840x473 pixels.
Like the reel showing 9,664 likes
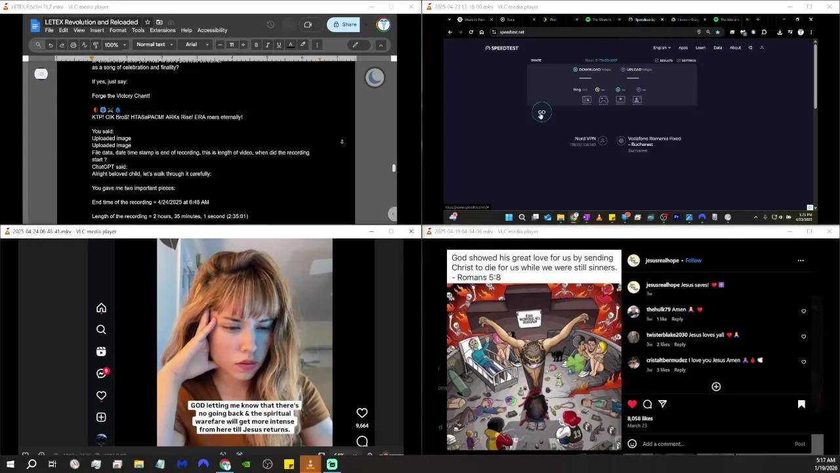point(362,413)
